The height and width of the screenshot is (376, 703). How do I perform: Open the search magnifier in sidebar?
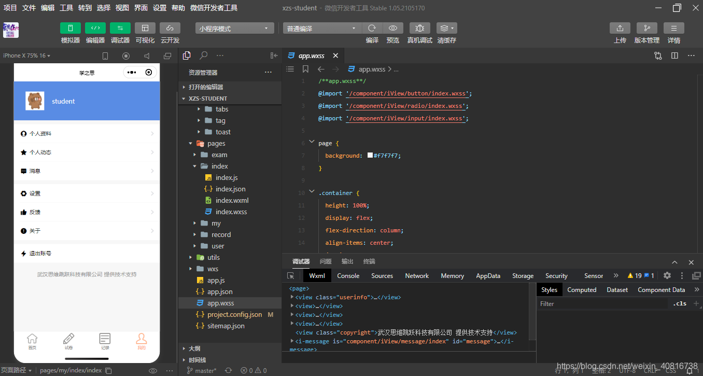coord(204,55)
